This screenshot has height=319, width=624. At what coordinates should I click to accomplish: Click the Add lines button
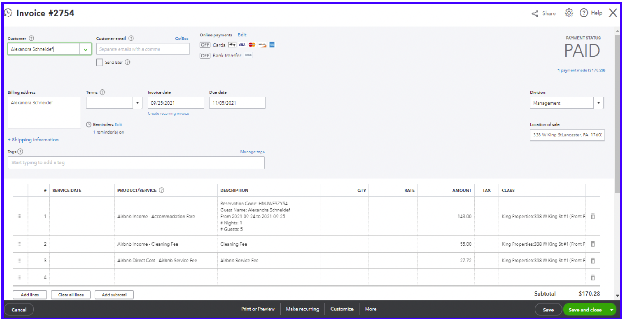30,295
